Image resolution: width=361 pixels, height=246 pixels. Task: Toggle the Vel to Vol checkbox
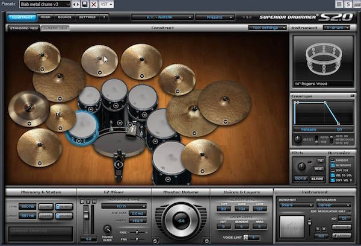tap(333, 175)
